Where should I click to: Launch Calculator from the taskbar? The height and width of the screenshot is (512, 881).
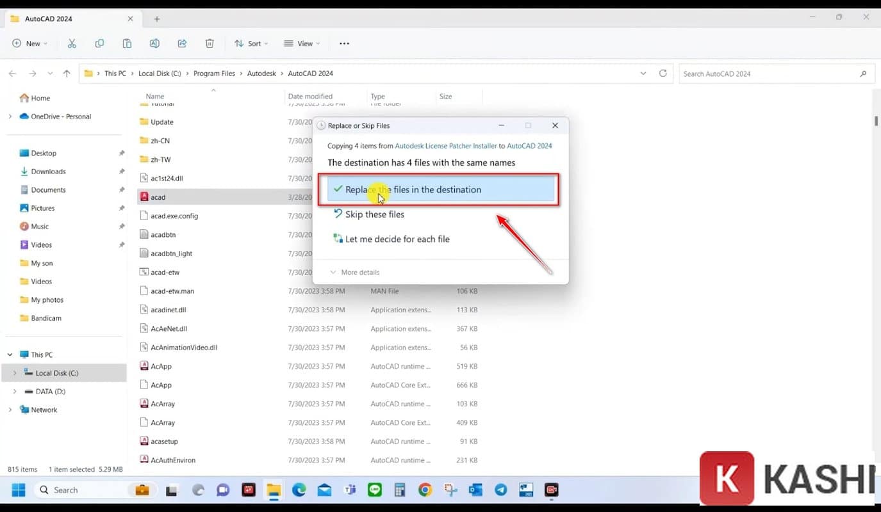click(400, 490)
